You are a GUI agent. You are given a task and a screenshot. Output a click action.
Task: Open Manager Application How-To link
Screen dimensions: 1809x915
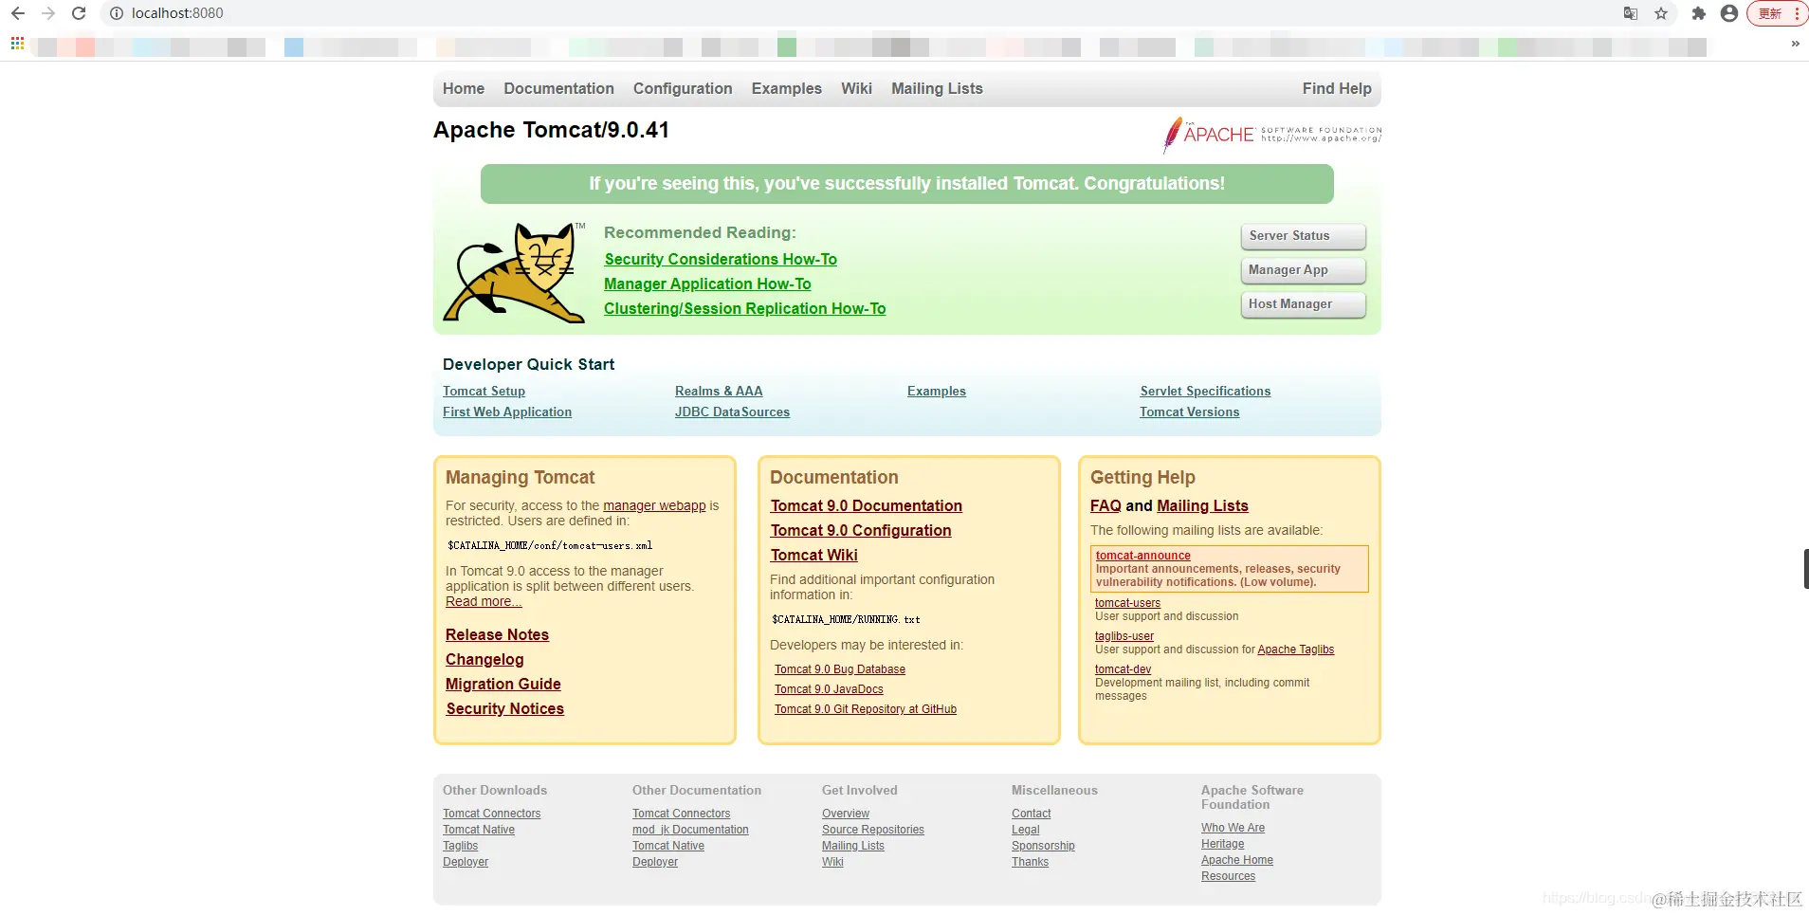(707, 284)
